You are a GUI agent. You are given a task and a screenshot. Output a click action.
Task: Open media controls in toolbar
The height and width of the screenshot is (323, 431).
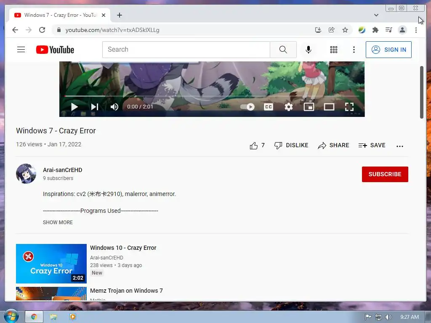388,30
